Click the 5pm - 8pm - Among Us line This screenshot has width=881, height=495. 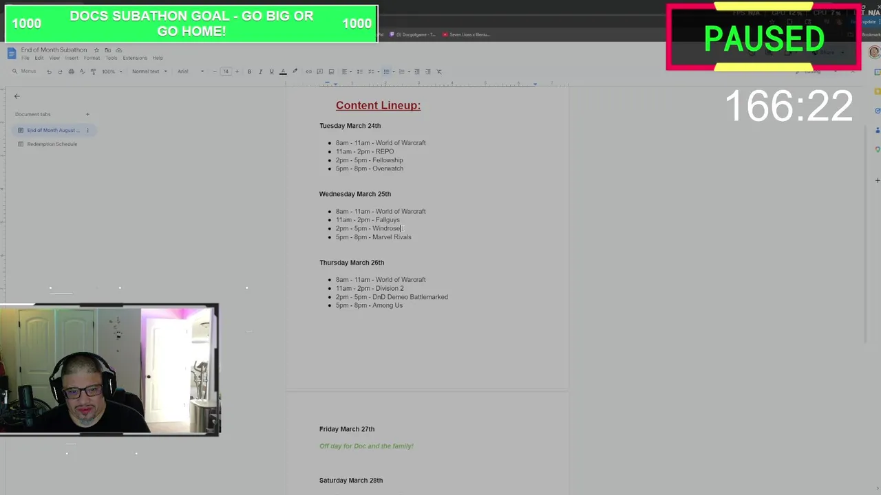369,305
